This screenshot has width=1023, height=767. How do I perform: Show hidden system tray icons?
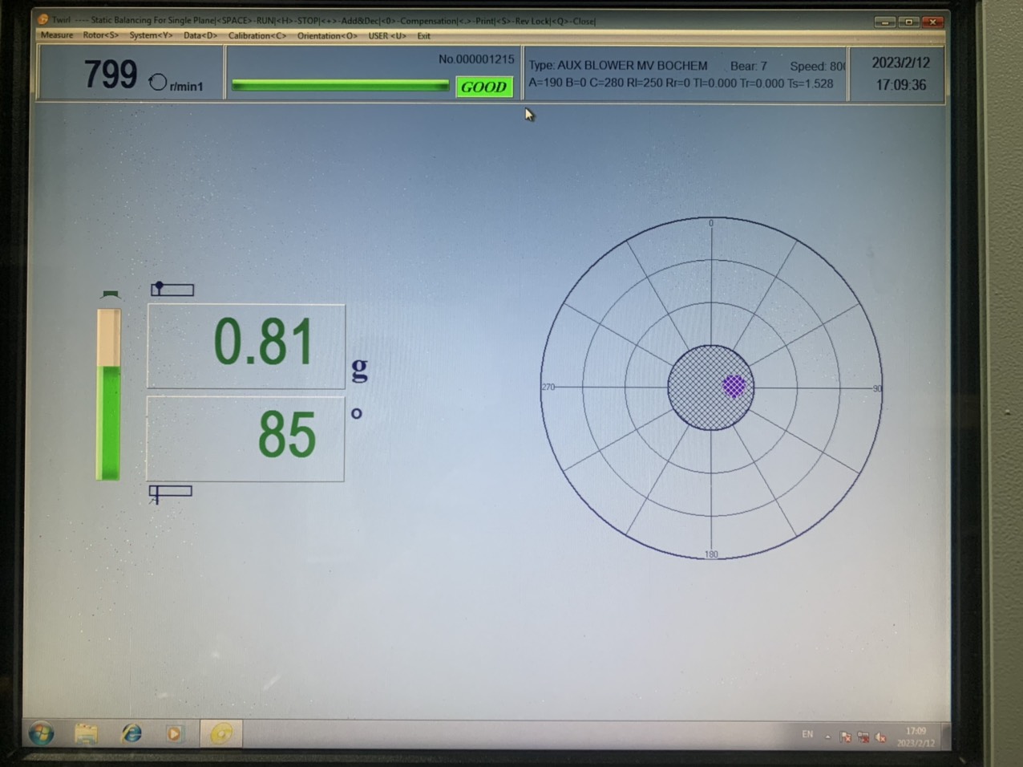coord(827,737)
